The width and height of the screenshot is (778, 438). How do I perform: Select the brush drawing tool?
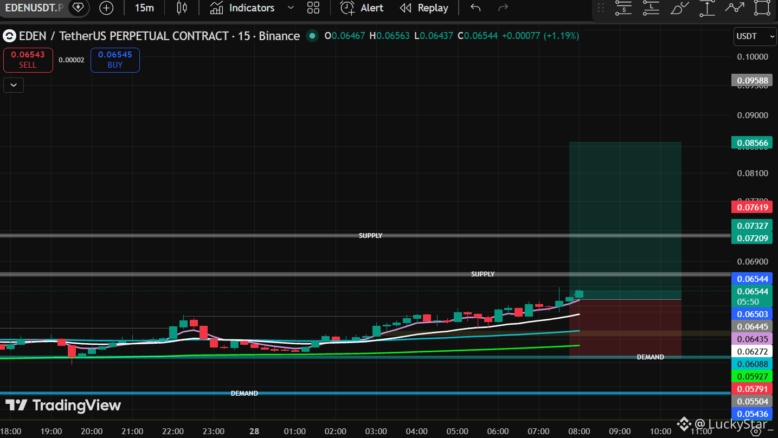(x=679, y=8)
